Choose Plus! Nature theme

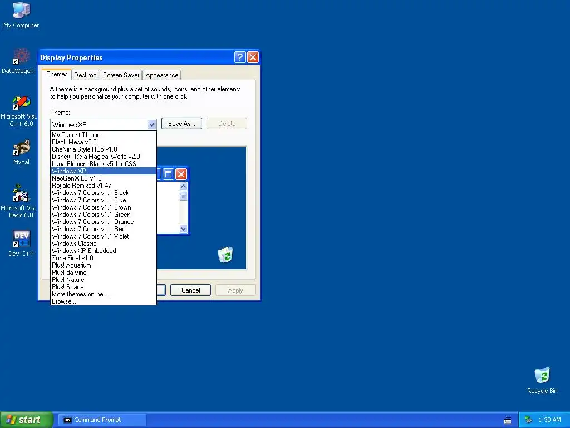103,280
